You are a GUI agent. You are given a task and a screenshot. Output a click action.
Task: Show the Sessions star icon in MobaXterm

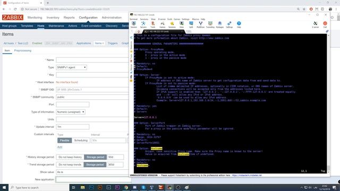[172, 24]
